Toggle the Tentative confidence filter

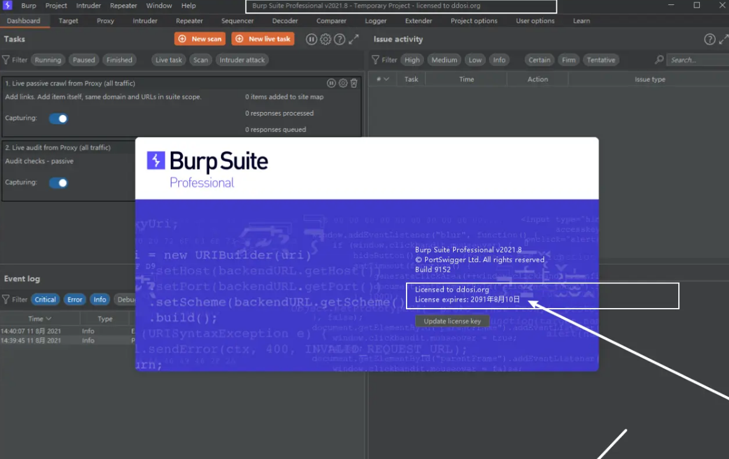tap(601, 60)
